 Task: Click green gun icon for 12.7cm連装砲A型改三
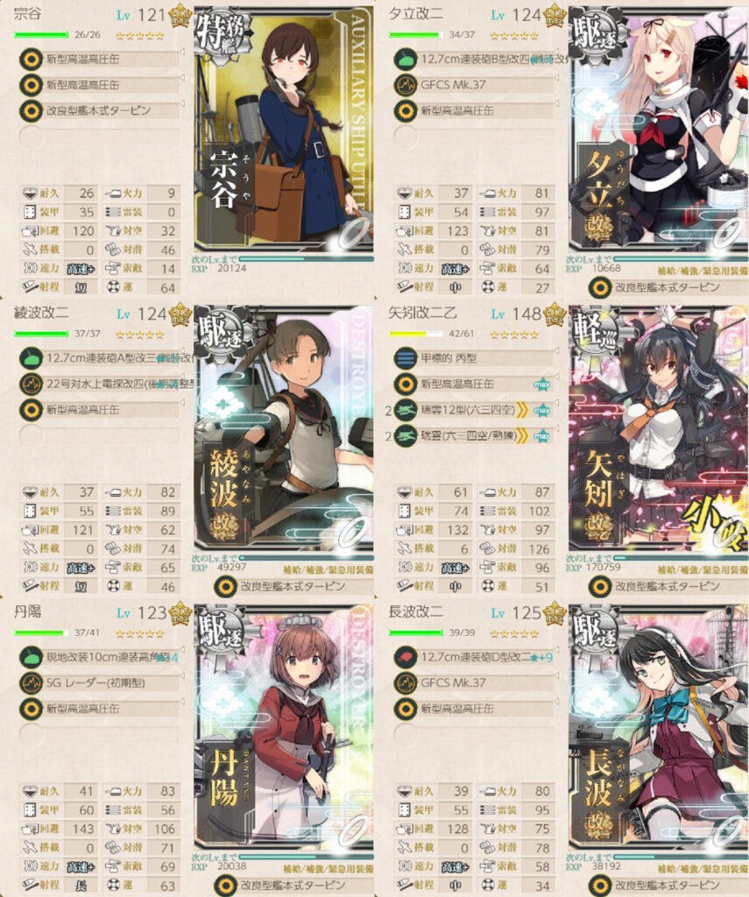point(31,358)
